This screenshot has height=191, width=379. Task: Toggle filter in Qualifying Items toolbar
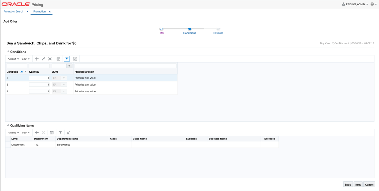(60, 133)
